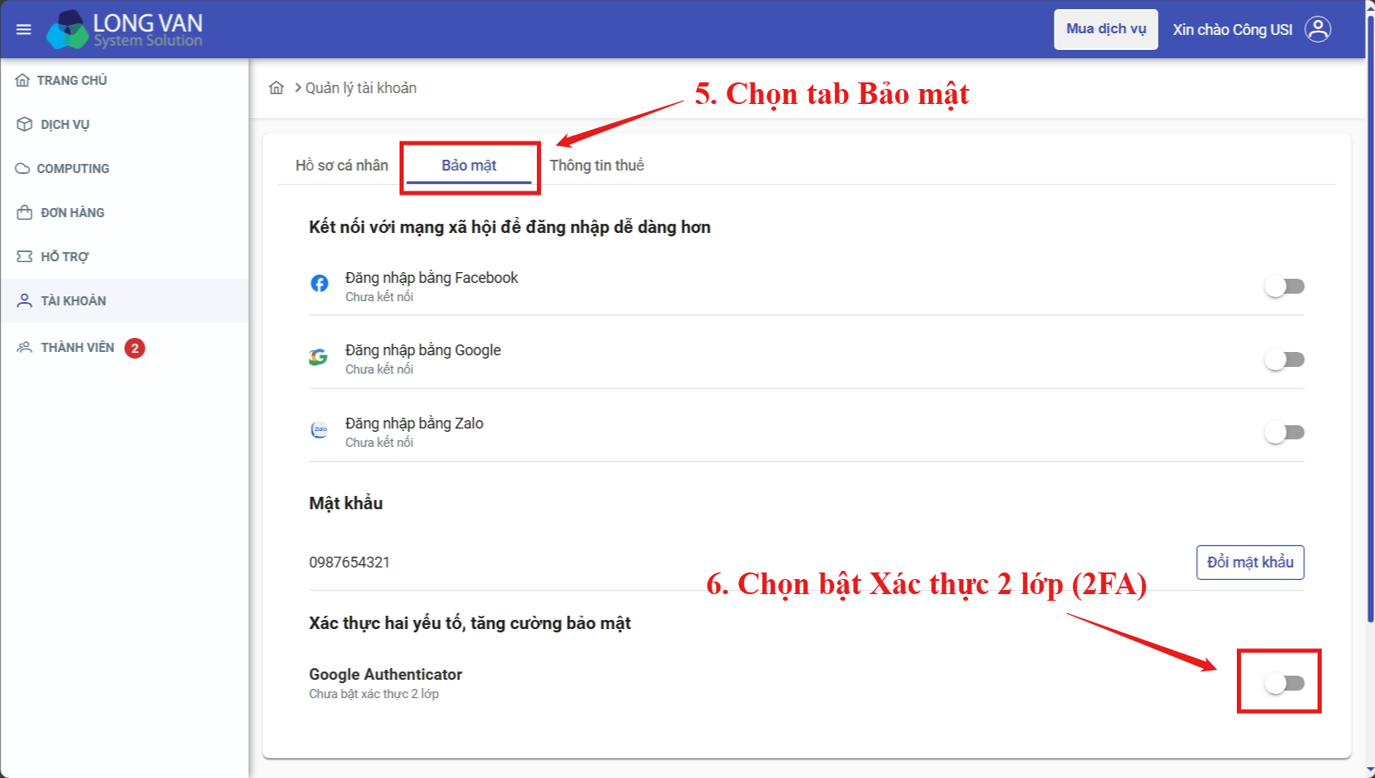Click the Computing cloud icon
Screen dimensions: 1375x778
[x=22, y=168]
